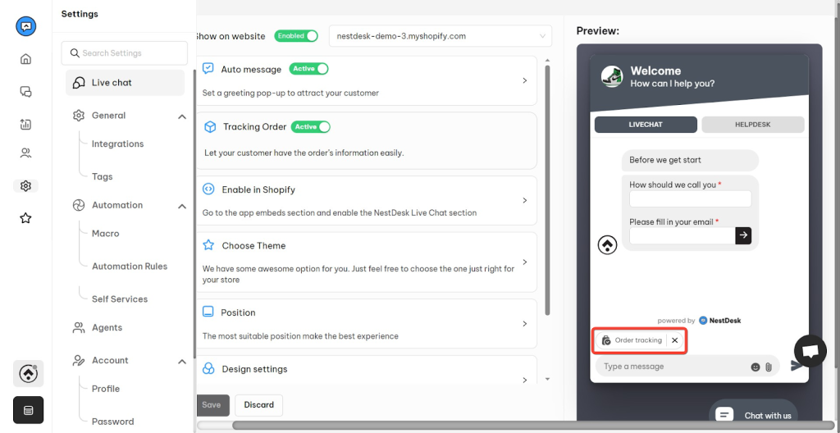Expand Position row arrow
This screenshot has height=433, width=840.
click(525, 324)
